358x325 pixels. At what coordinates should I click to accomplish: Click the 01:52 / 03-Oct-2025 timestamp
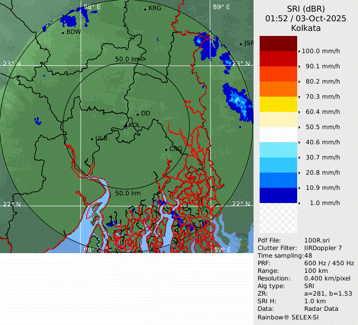click(x=306, y=19)
